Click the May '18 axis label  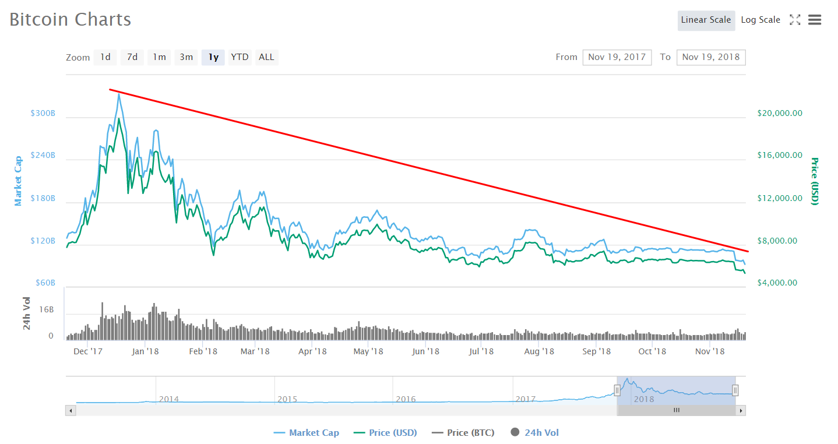(368, 351)
